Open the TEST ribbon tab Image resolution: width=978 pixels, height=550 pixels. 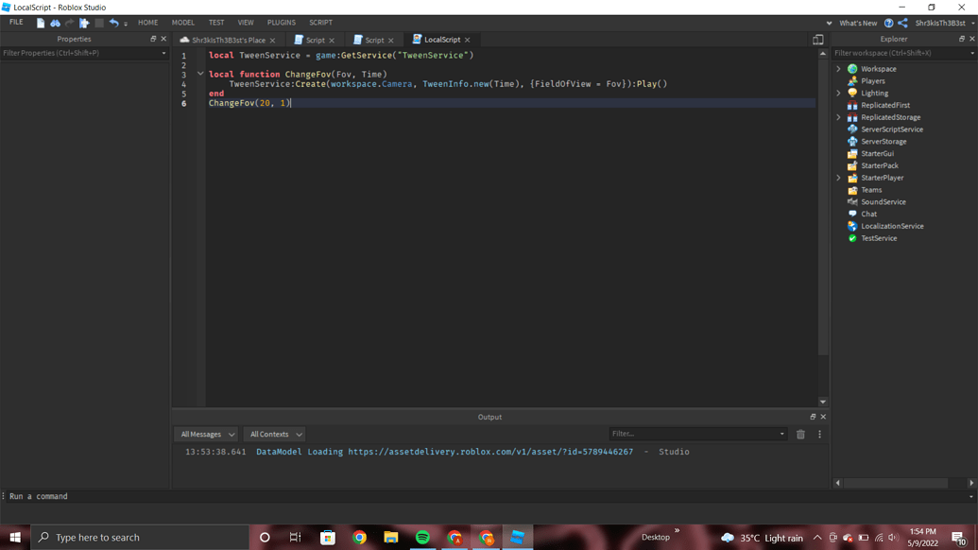coord(216,23)
